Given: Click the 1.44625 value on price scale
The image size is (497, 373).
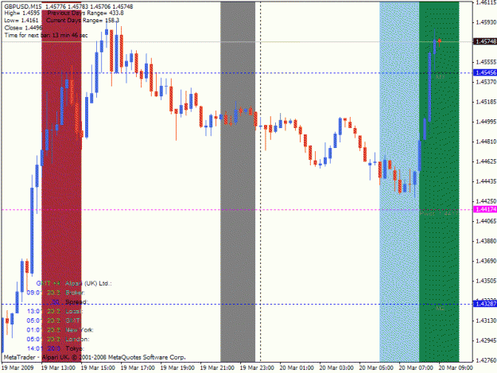Looking at the screenshot, I should pyautogui.click(x=486, y=161).
